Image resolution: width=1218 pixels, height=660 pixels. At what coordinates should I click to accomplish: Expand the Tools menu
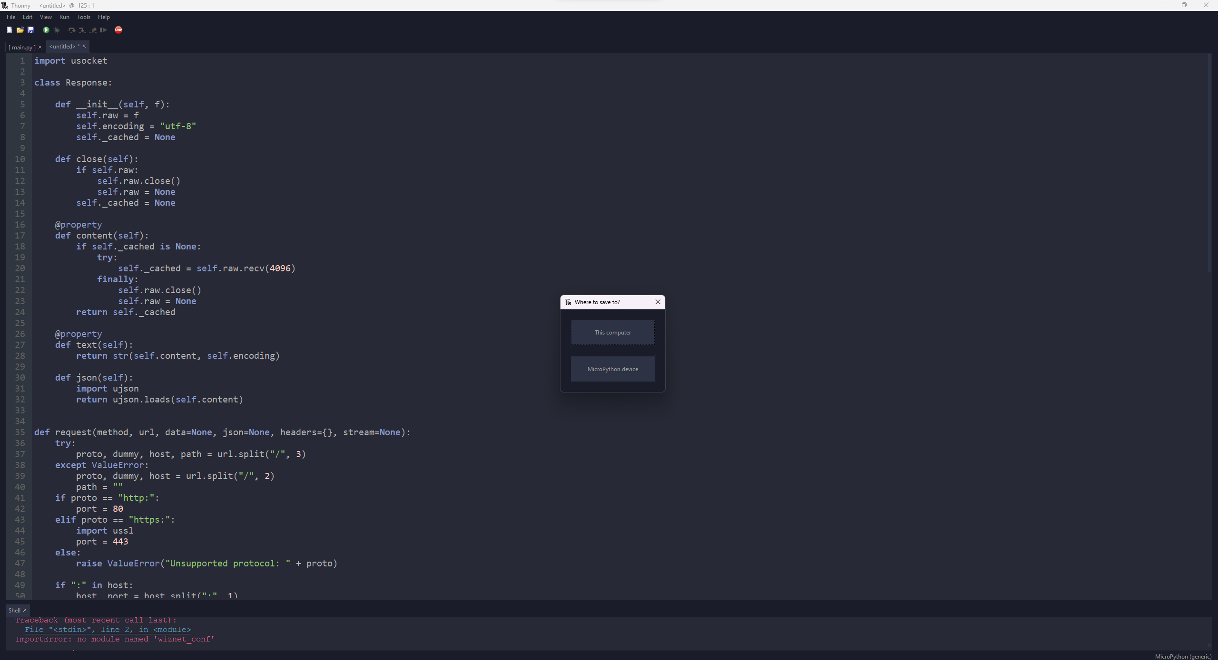tap(84, 16)
